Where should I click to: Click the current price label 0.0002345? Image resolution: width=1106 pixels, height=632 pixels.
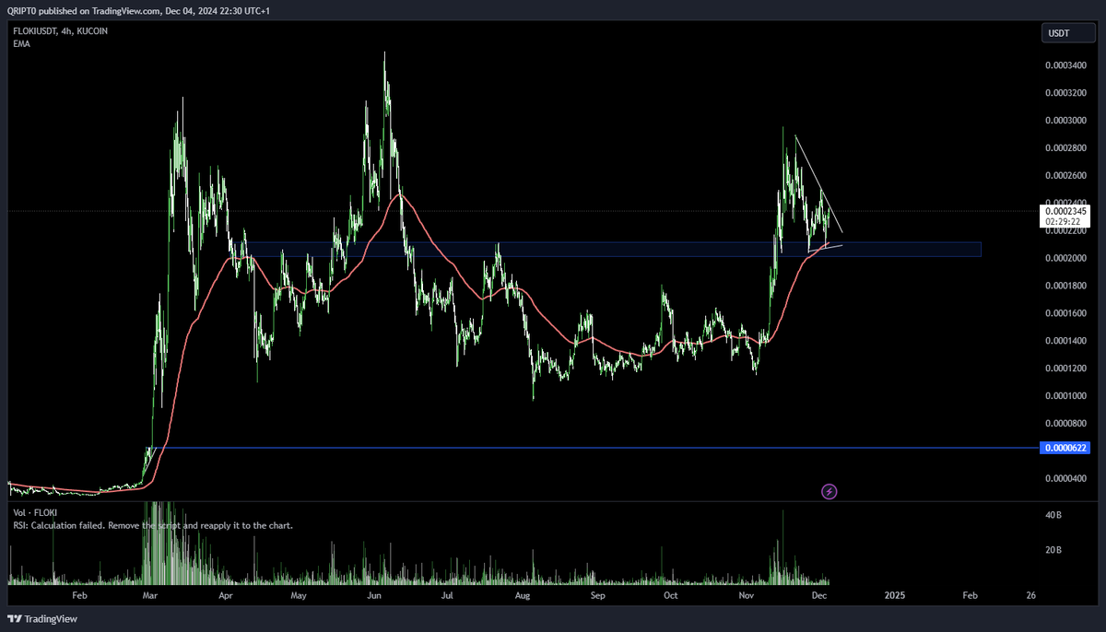coord(1065,211)
